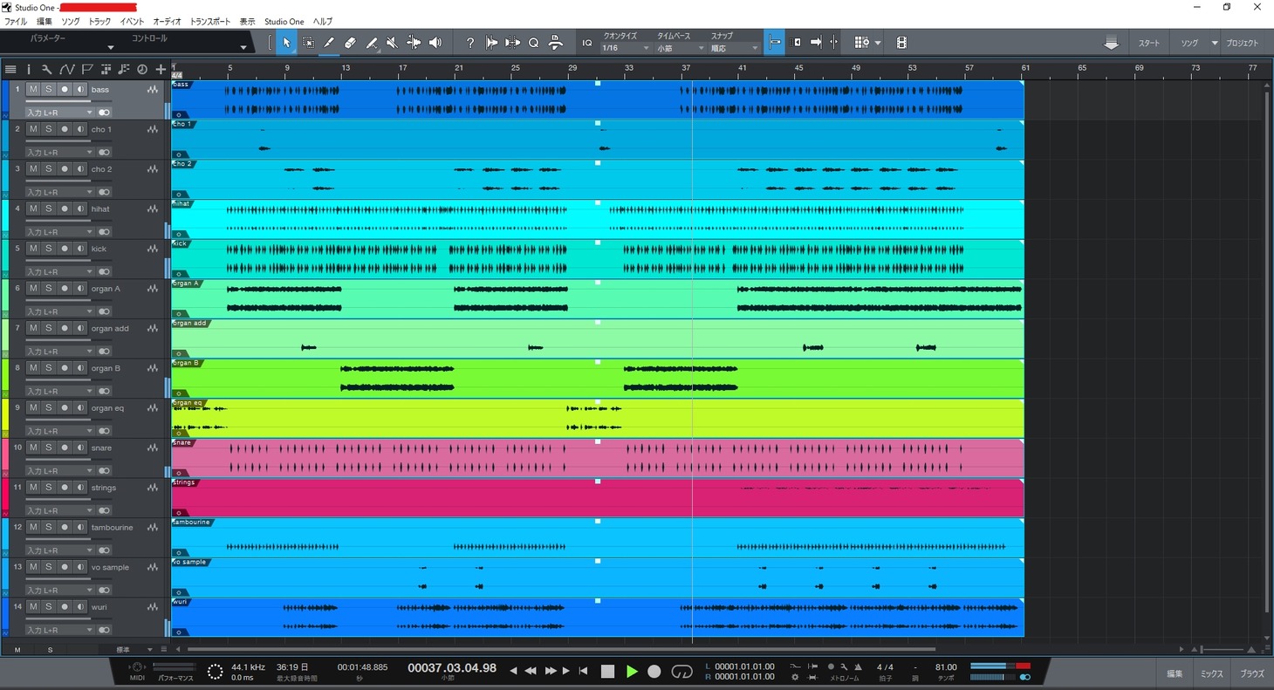Mute the bass track
This screenshot has width=1274, height=690.
[x=33, y=89]
